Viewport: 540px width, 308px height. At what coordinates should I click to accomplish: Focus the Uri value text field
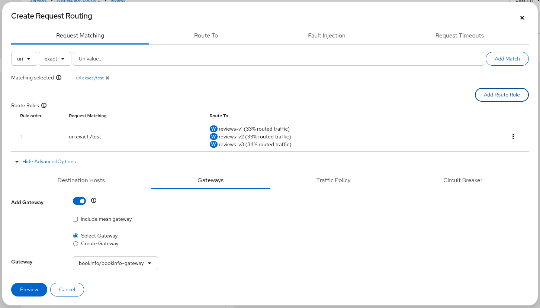(278, 59)
